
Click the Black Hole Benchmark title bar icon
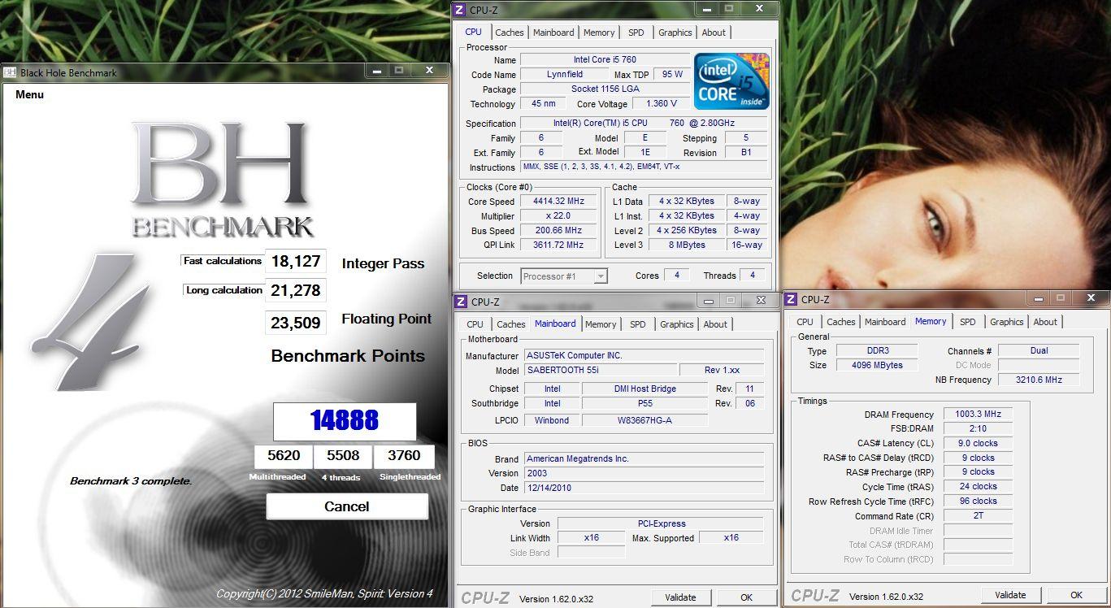[x=10, y=72]
